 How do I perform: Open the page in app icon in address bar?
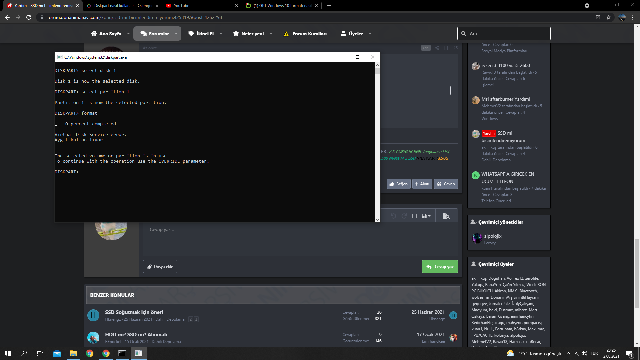coord(598,17)
